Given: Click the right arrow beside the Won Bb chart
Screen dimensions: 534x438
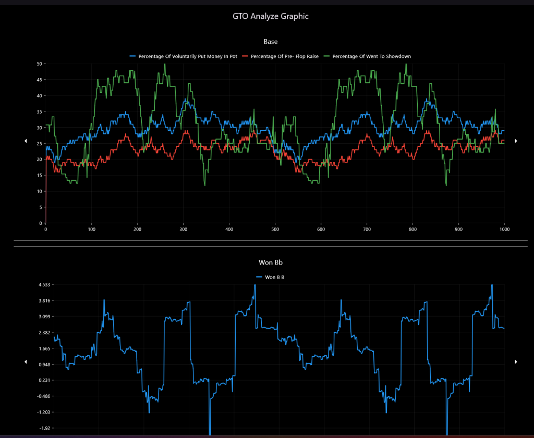Looking at the screenshot, I should click(516, 361).
